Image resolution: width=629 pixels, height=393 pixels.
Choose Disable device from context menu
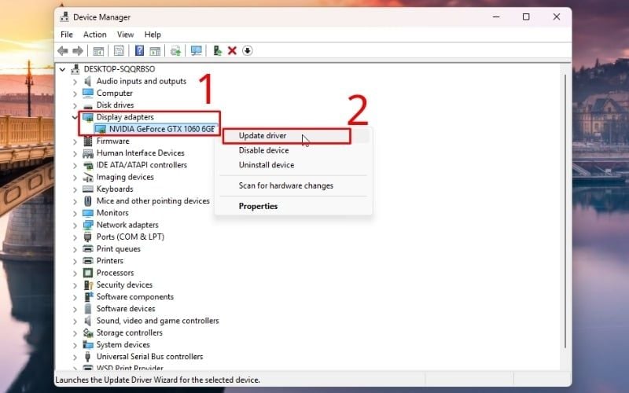[293, 150]
